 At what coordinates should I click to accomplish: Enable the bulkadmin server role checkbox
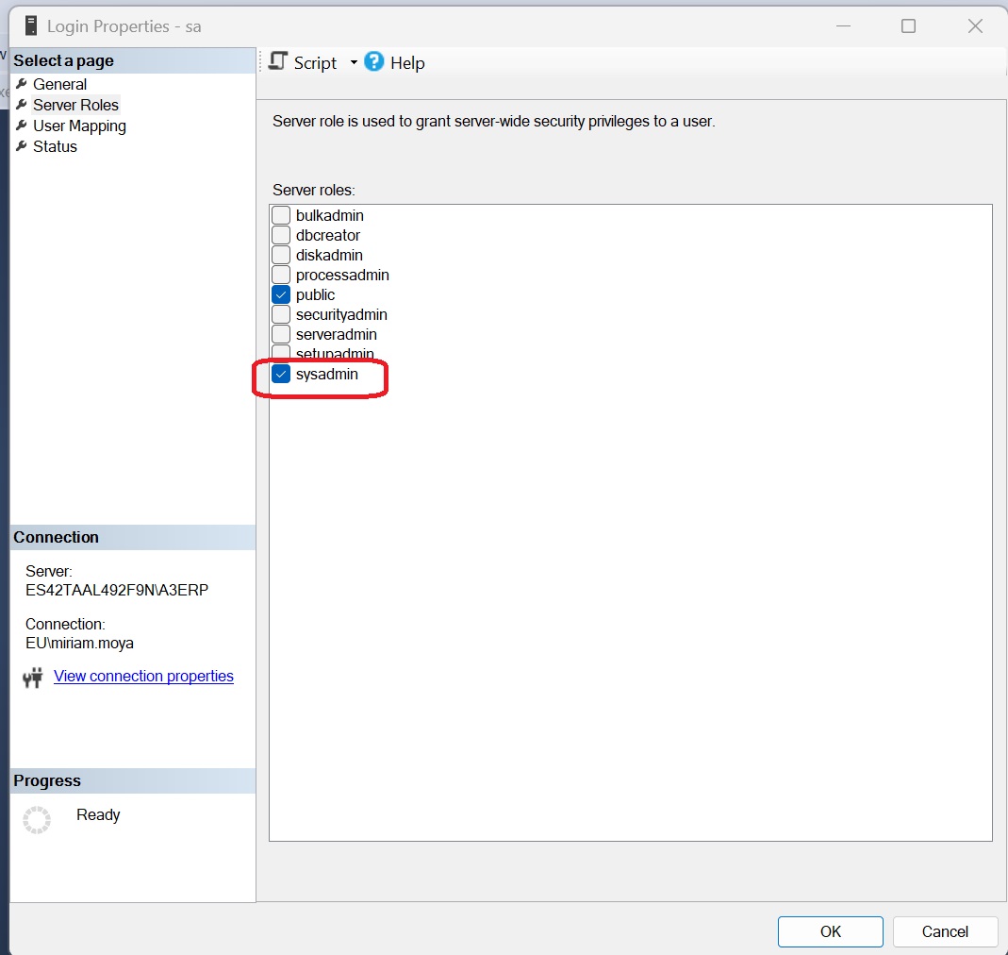point(281,215)
